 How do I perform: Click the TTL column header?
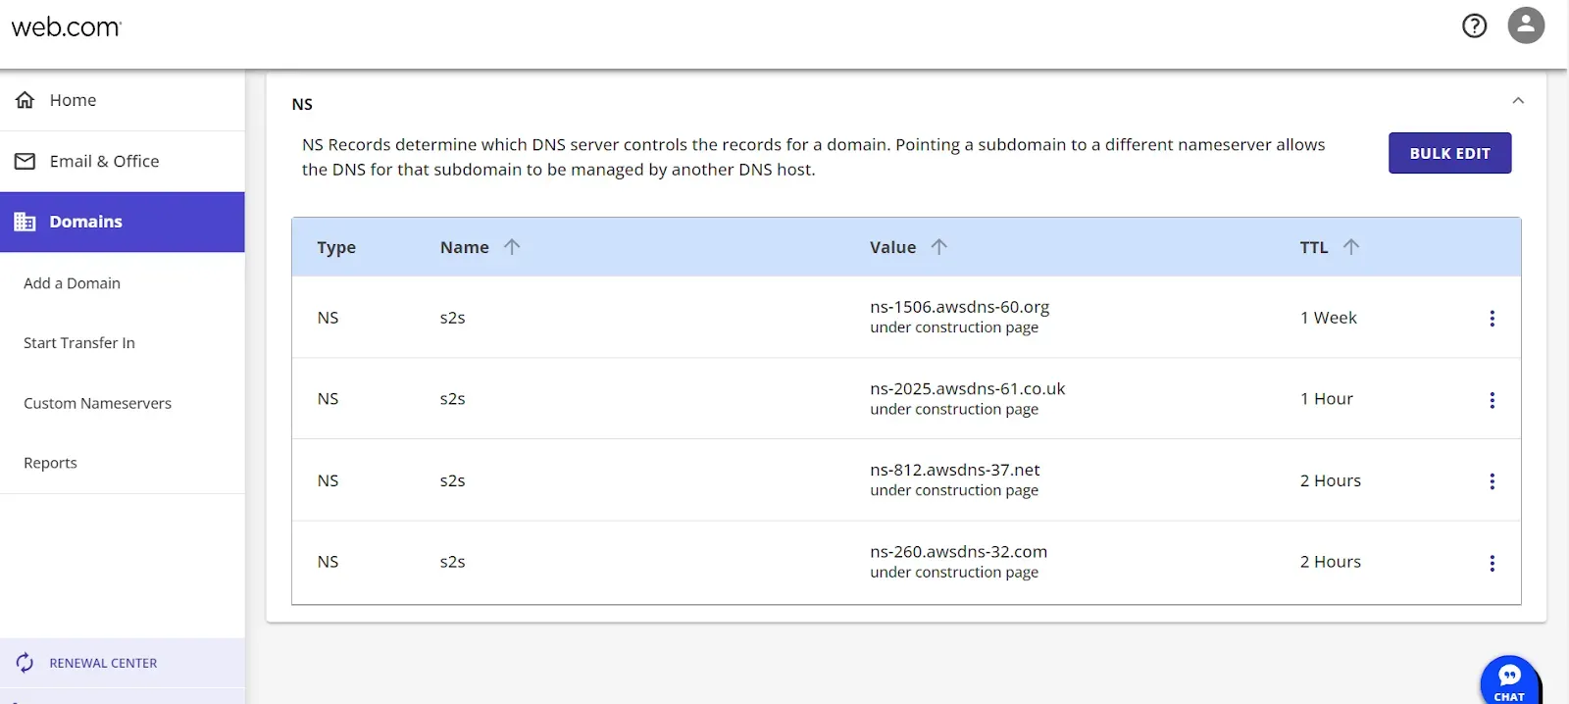click(1314, 247)
